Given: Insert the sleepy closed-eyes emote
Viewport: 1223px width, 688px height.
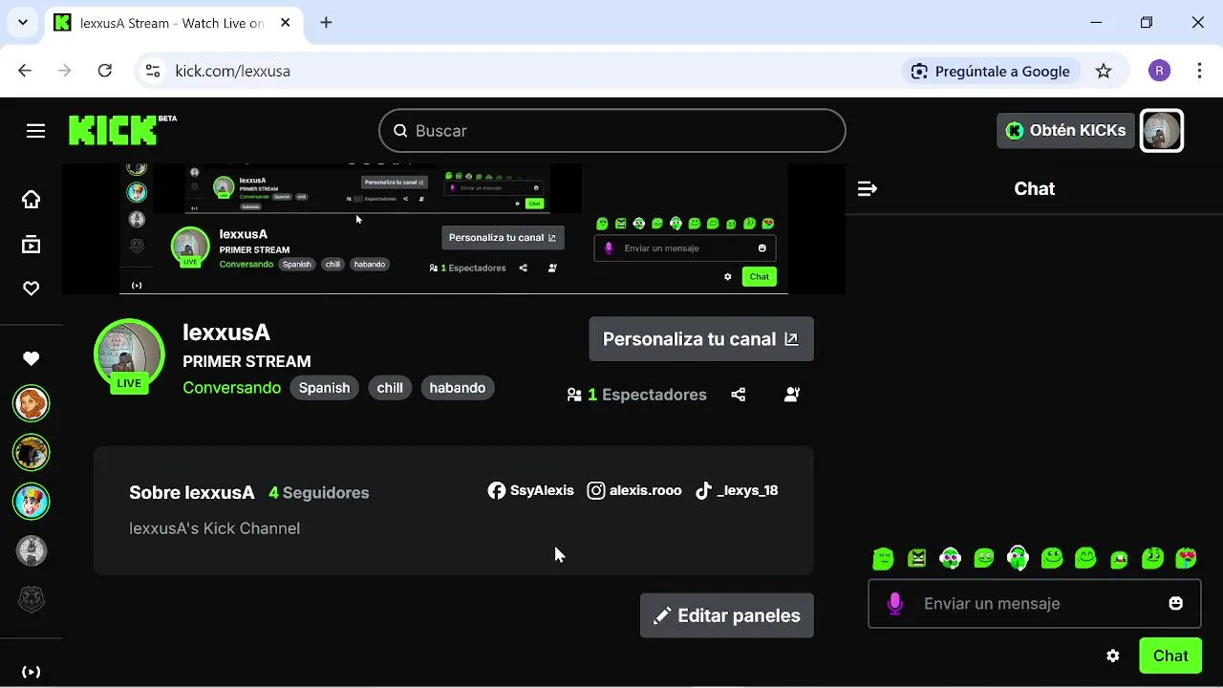Looking at the screenshot, I should 883,558.
